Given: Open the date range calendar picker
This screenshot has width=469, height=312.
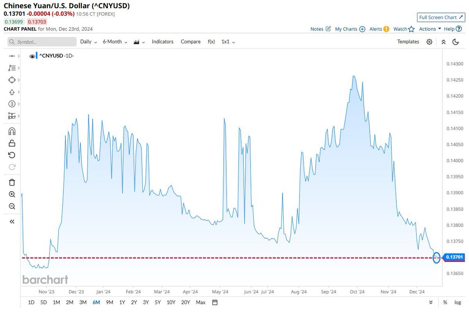Looking at the screenshot, I should point(215,302).
